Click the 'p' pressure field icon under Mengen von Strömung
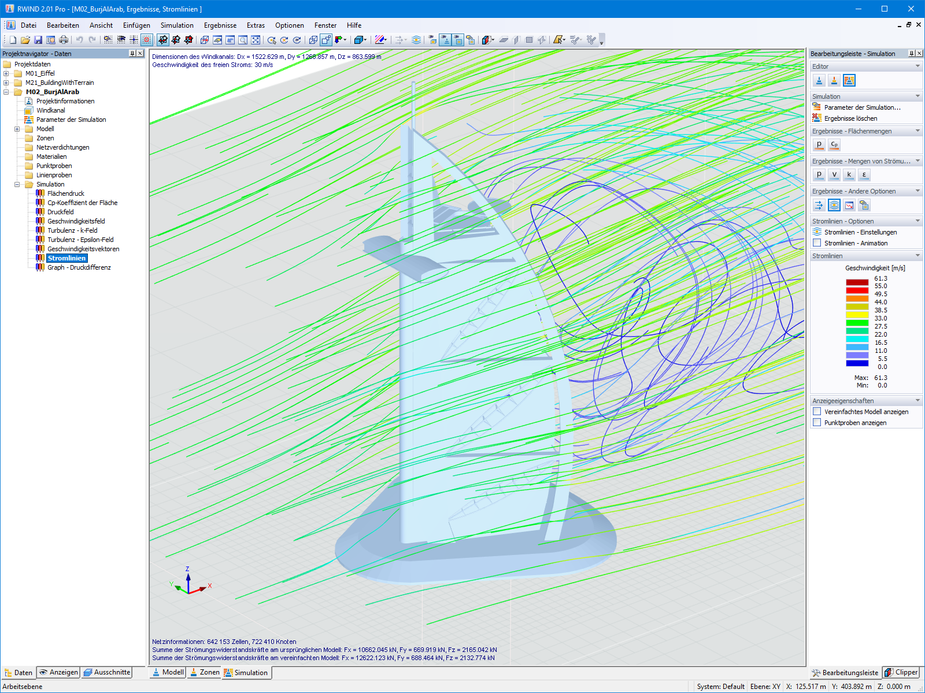Screen dimensions: 925x693 819,174
